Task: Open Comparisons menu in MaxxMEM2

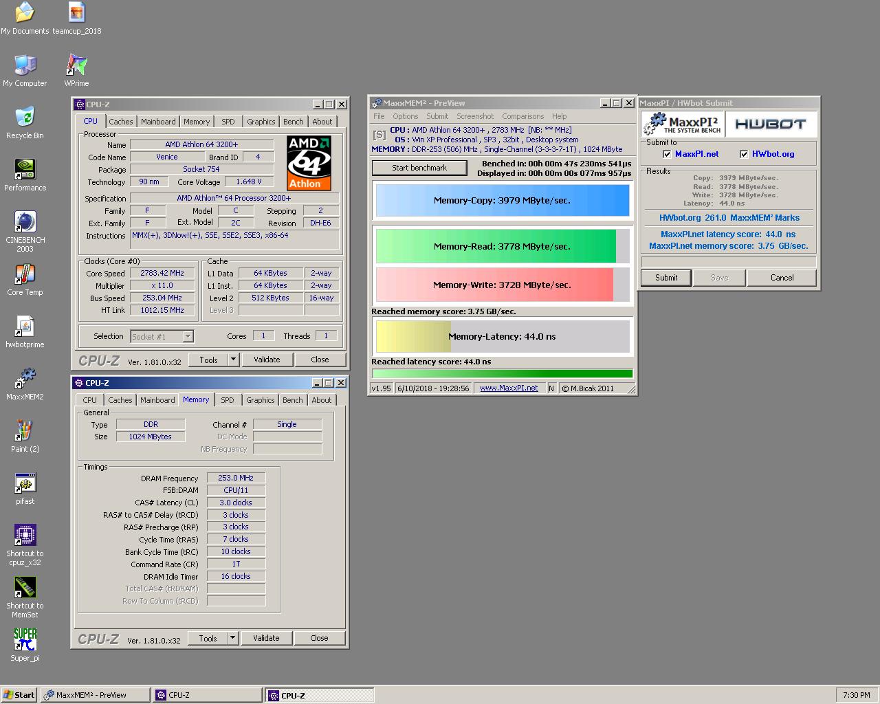Action: point(523,116)
